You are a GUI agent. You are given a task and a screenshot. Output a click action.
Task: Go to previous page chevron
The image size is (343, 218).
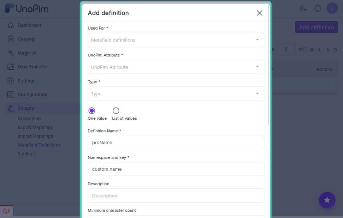[x=319, y=50]
